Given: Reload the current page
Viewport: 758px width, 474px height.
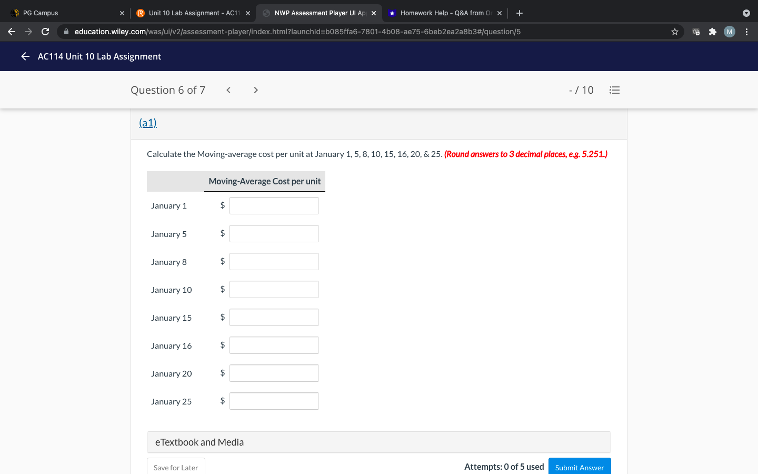Looking at the screenshot, I should 45,32.
